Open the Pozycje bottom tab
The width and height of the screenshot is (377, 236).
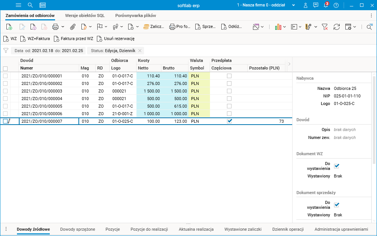coord(113,229)
